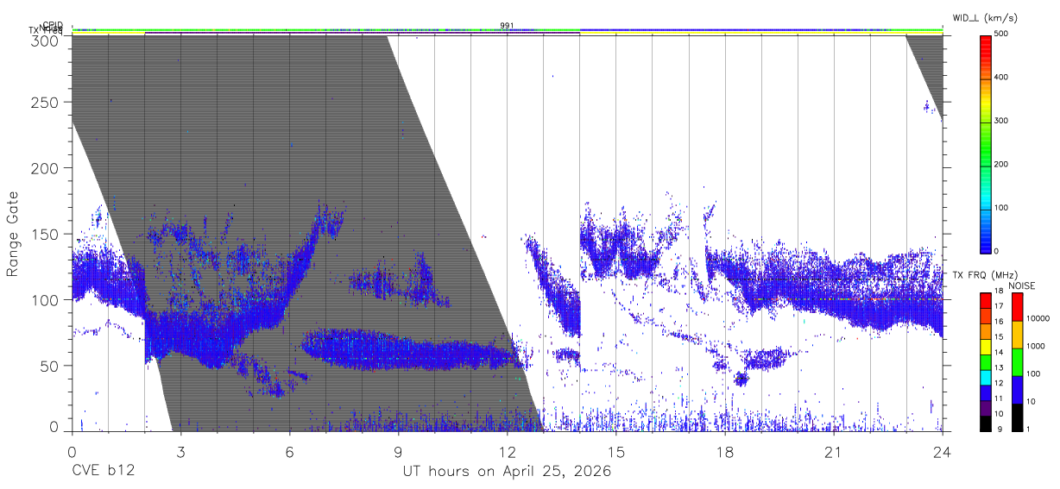1060x489 pixels.
Task: Click the '6' hour x-axis tick label
Action: [289, 452]
